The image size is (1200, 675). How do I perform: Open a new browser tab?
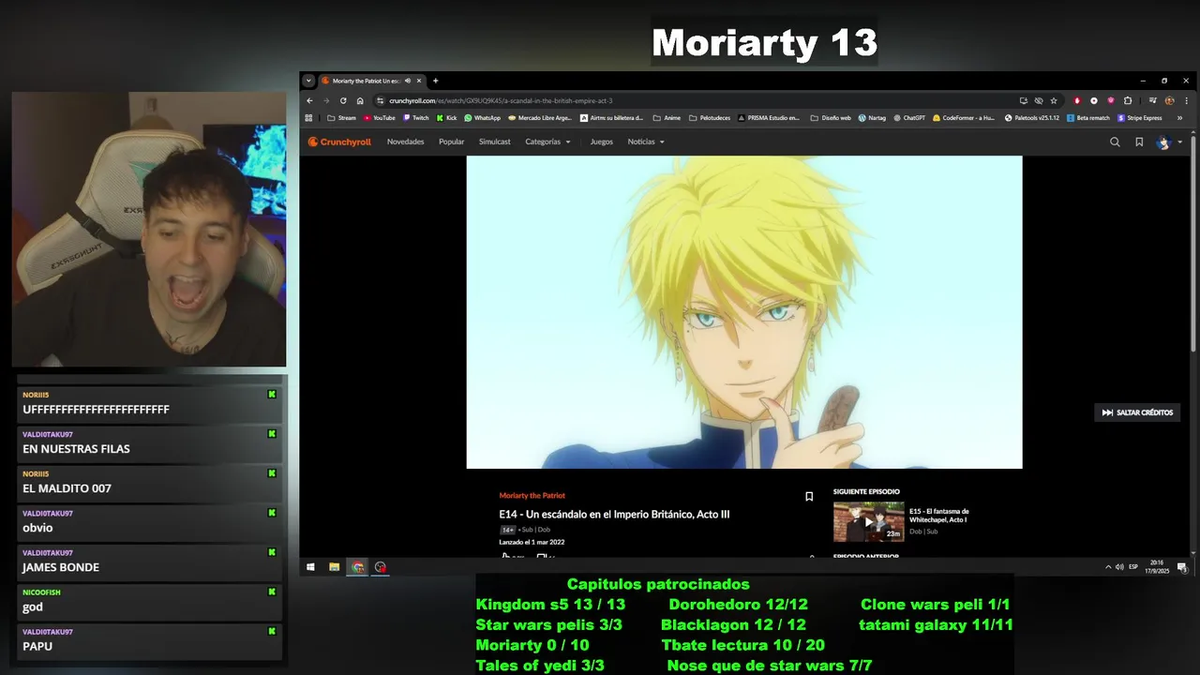tap(435, 81)
